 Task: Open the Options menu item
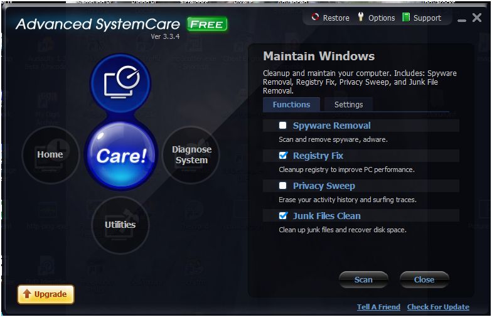(x=382, y=18)
